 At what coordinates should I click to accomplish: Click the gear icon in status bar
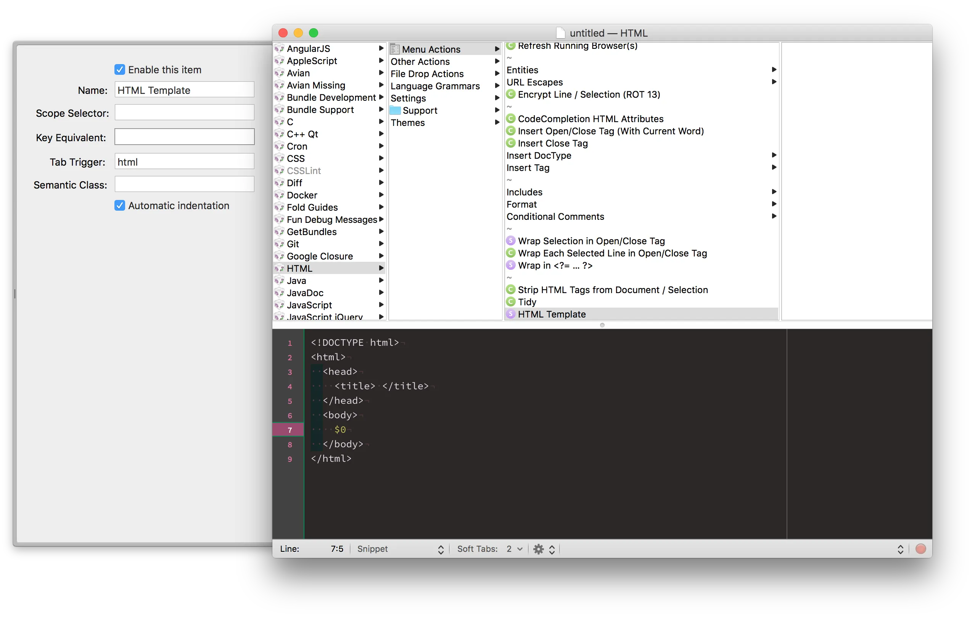(538, 549)
